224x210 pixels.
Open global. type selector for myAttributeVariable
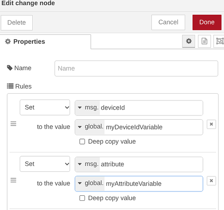tap(90, 184)
